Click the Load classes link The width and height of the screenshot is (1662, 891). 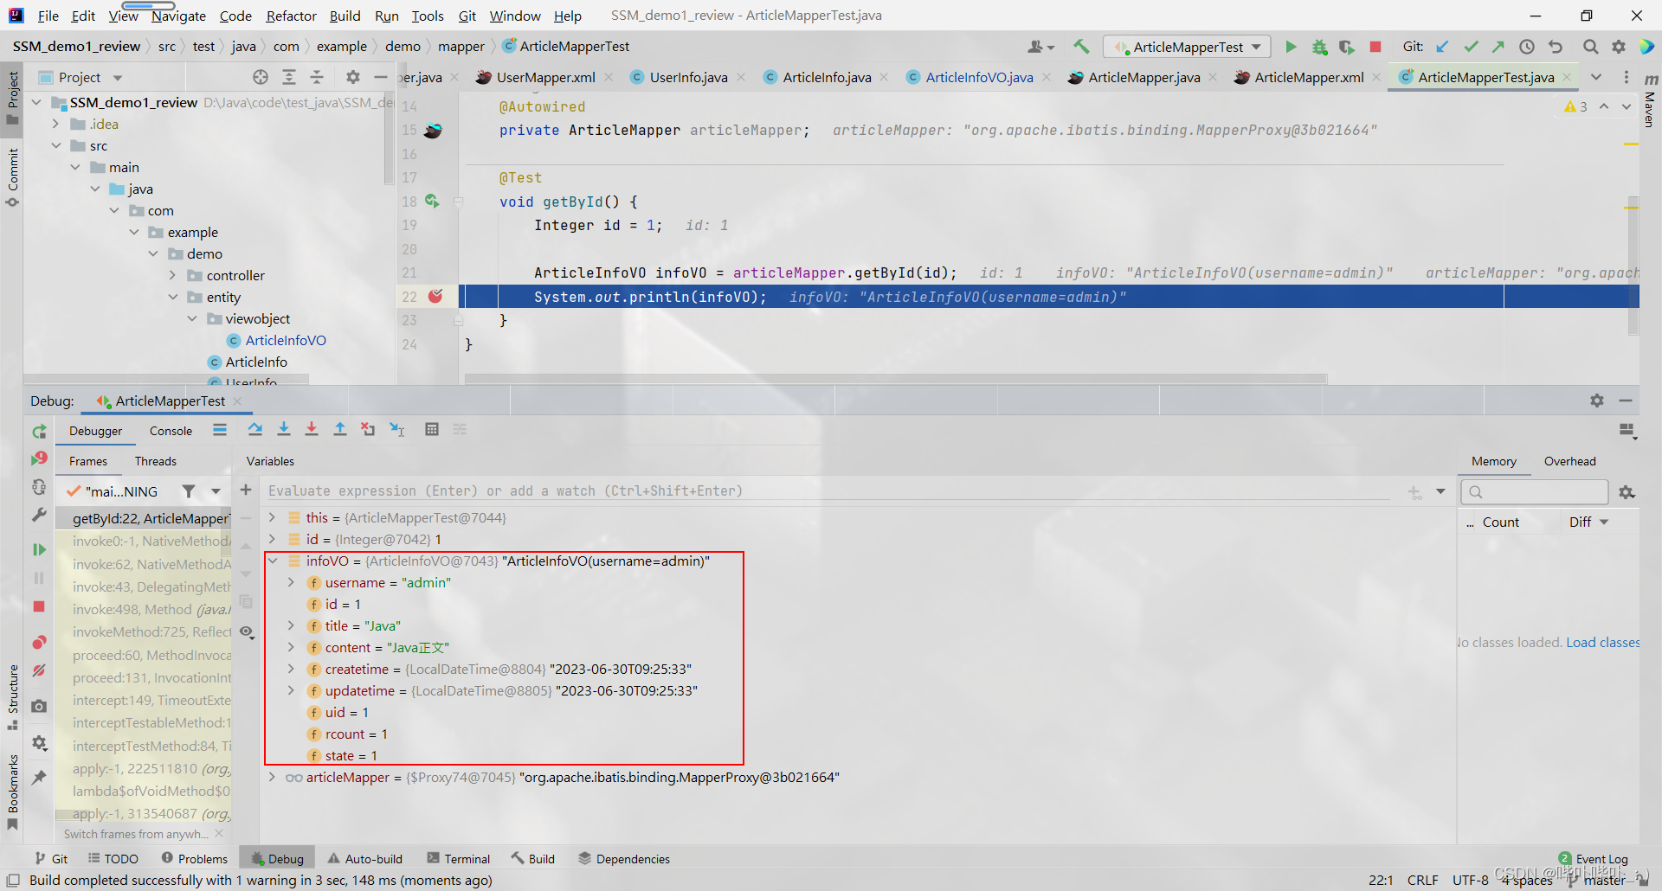(x=1602, y=642)
